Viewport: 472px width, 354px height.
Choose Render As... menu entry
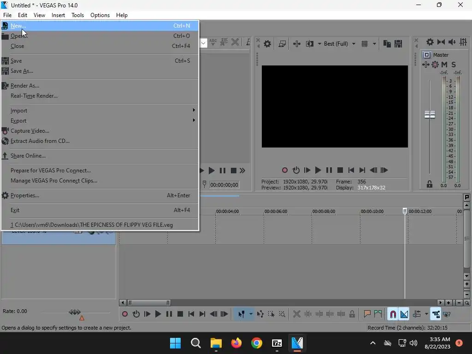[x=100, y=86]
